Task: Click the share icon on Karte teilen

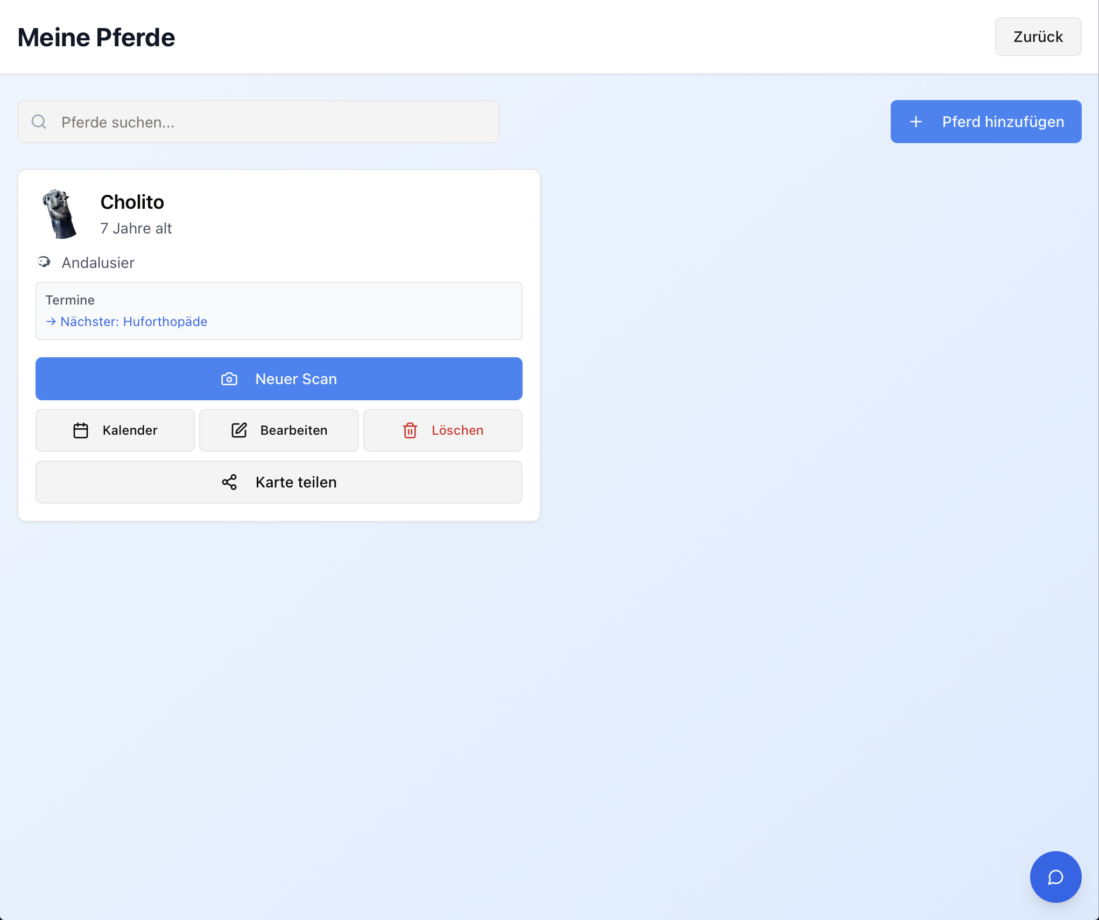Action: [229, 482]
